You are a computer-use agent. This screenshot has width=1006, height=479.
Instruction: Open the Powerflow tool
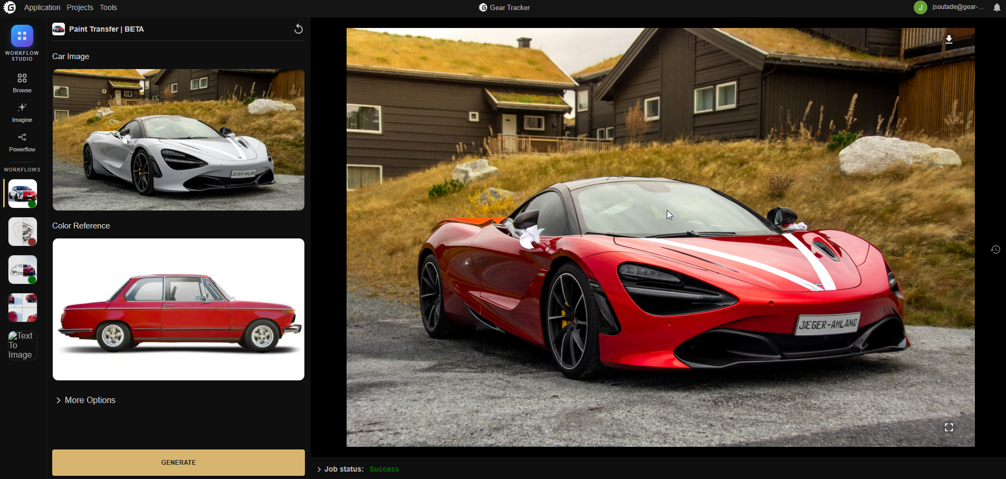22,142
